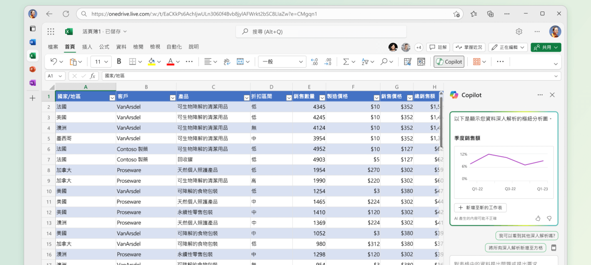The height and width of the screenshot is (265, 591).
Task: Click the Find magnifier icon
Action: point(384,61)
